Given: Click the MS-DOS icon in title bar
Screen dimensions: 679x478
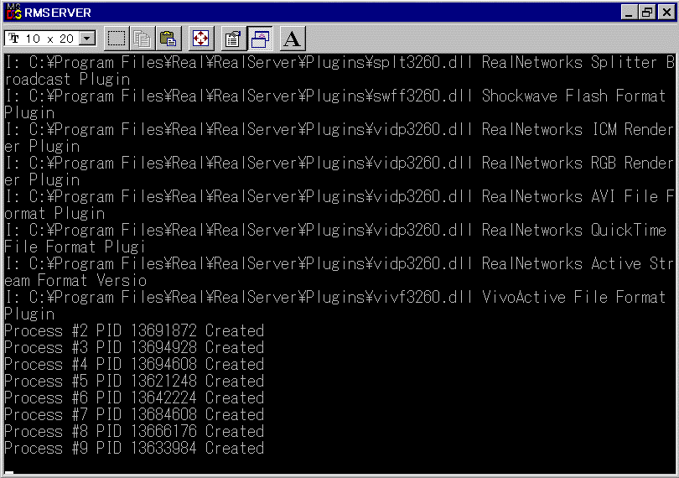Looking at the screenshot, I should pyautogui.click(x=13, y=12).
